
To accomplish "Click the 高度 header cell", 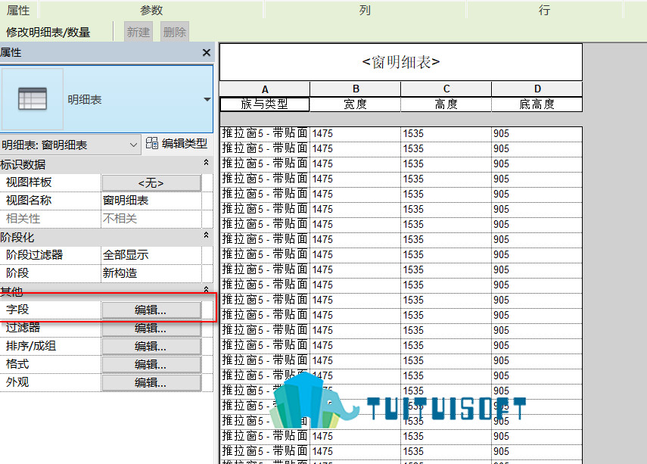I will point(446,104).
